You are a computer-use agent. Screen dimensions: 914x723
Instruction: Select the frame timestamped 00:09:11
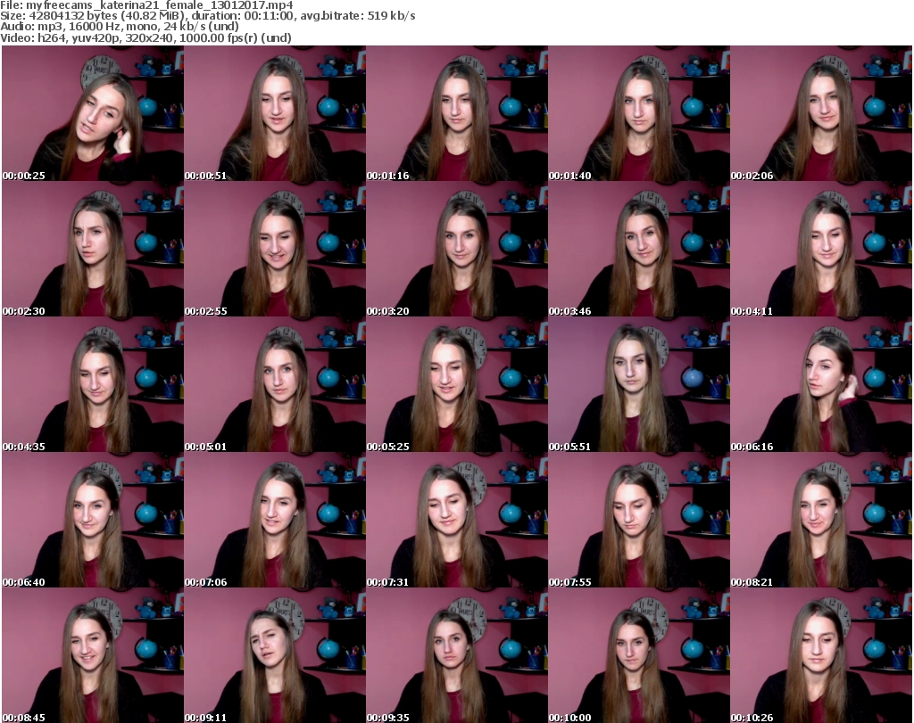275,655
